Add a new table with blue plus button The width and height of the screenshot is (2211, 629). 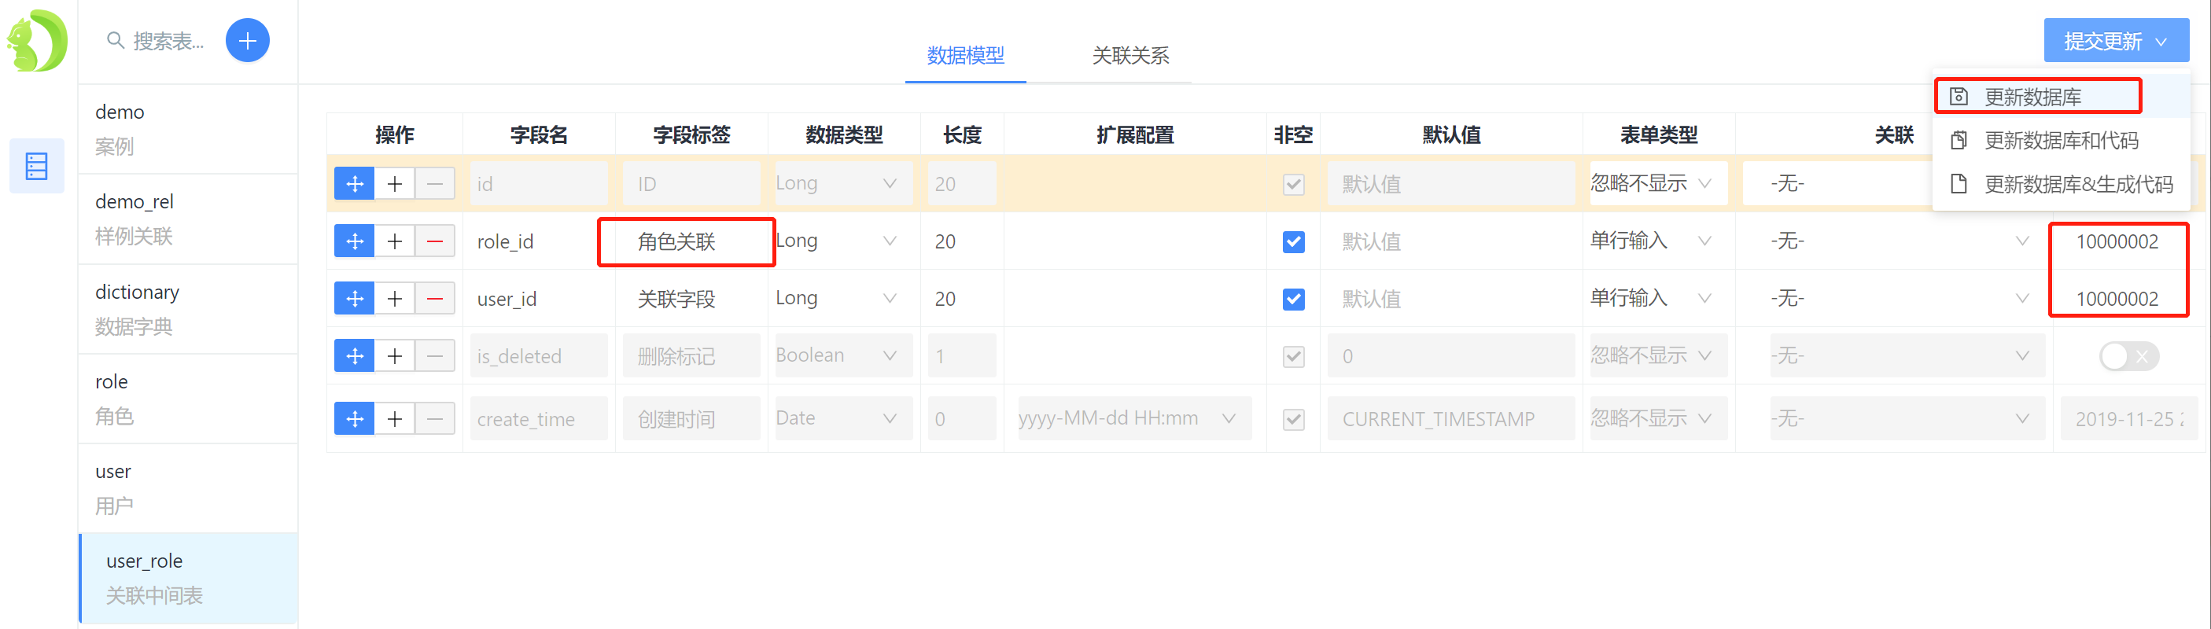pyautogui.click(x=247, y=40)
